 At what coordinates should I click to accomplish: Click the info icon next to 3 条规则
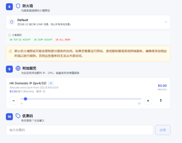(9, 35)
